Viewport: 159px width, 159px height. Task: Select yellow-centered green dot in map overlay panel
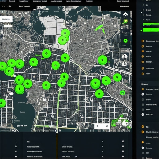(x=125, y=21)
